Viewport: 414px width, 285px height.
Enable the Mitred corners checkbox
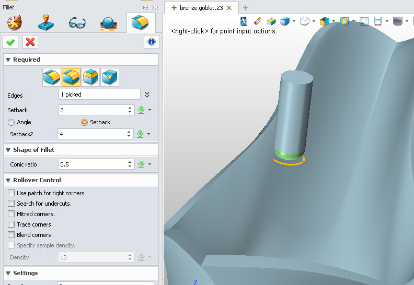[11, 214]
